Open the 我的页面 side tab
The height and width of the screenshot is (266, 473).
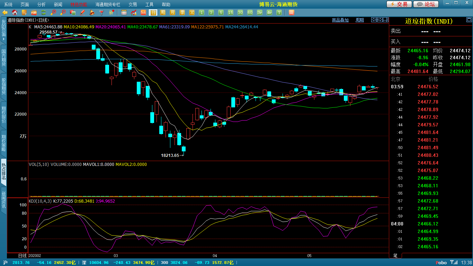[x=3, y=30]
